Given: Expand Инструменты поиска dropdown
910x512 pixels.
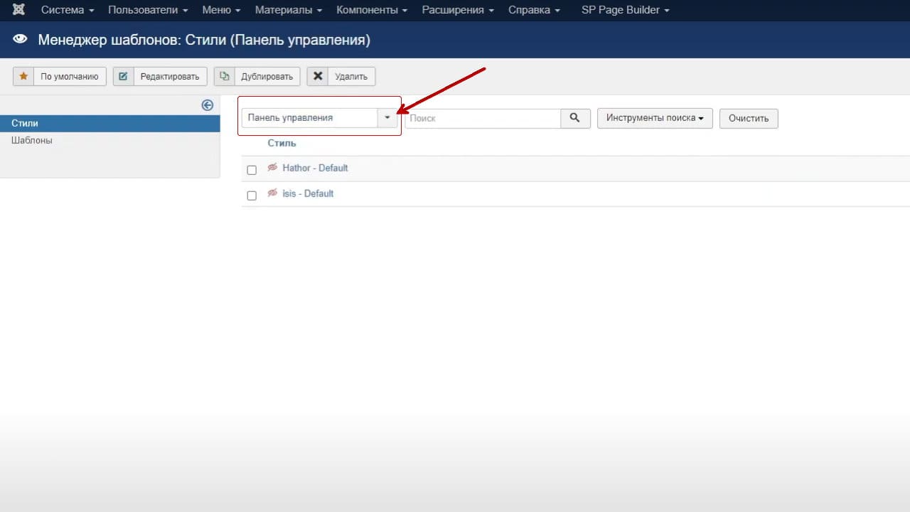Looking at the screenshot, I should 655,118.
